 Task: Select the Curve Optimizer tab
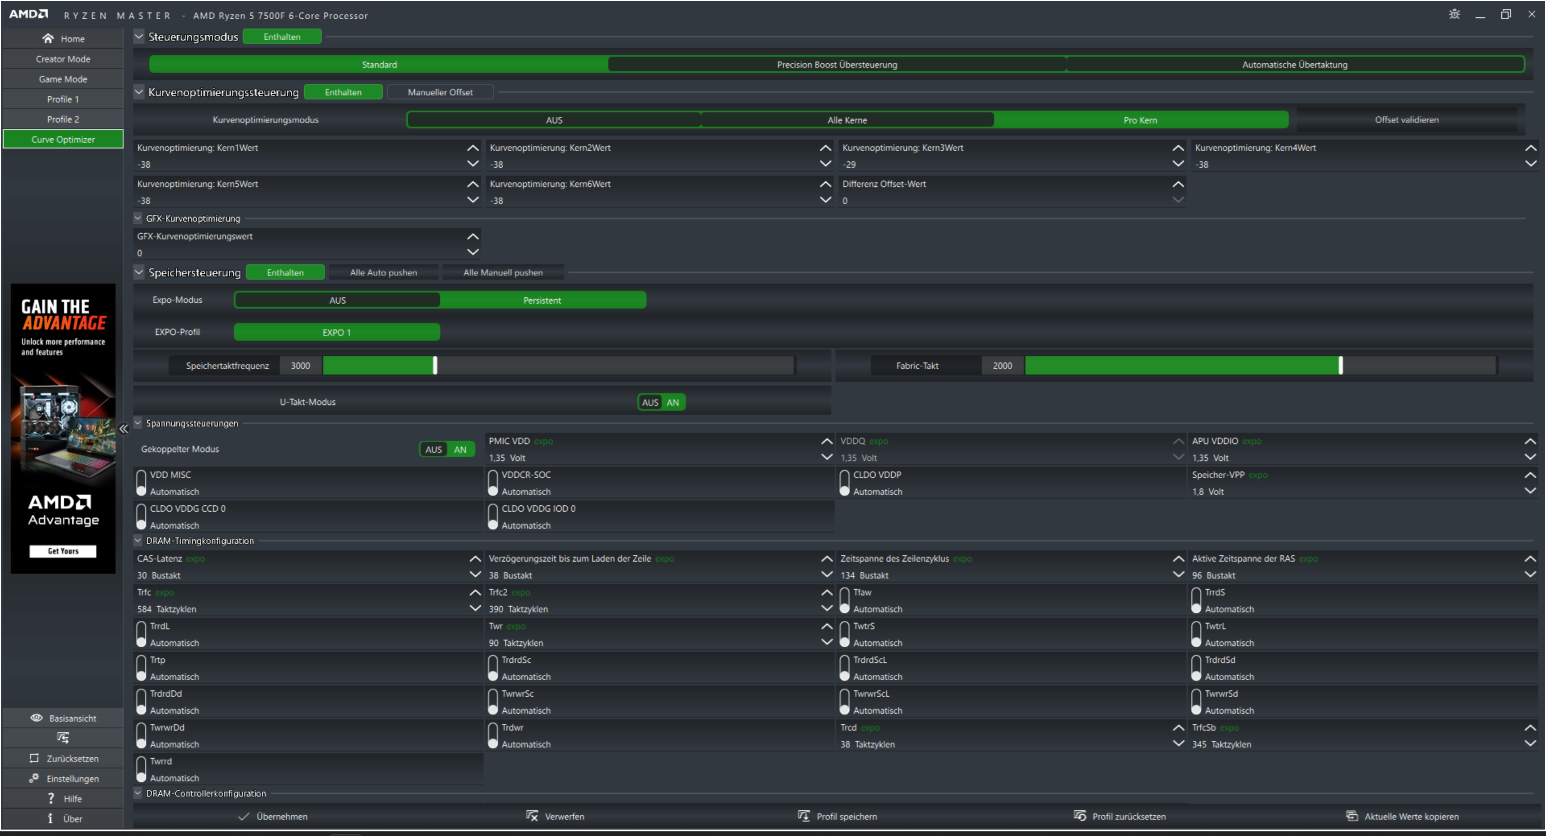(63, 139)
